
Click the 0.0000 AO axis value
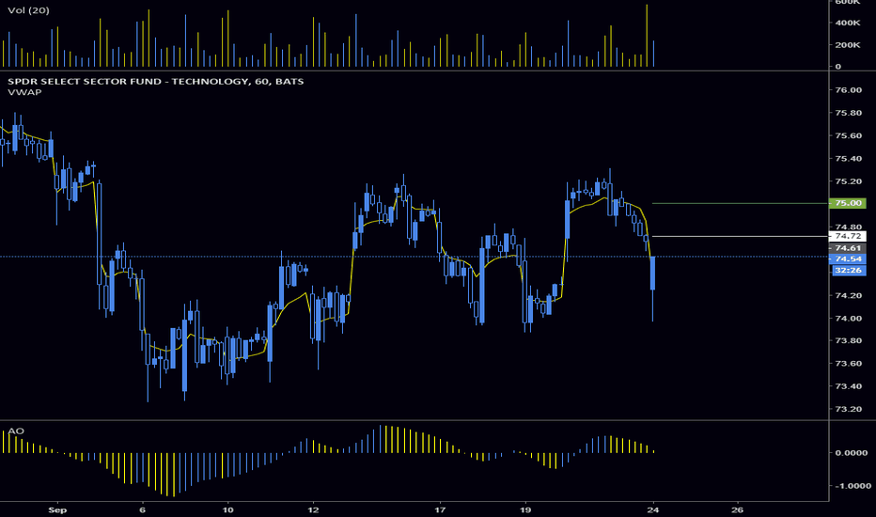pyautogui.click(x=852, y=453)
